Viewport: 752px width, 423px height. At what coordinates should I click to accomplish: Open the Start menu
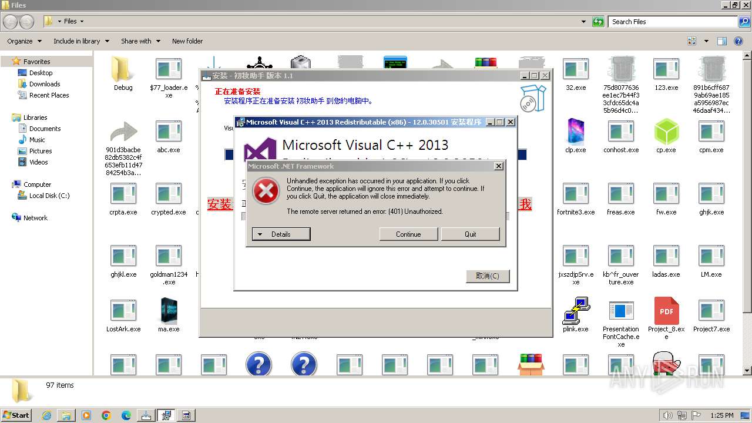coord(16,415)
